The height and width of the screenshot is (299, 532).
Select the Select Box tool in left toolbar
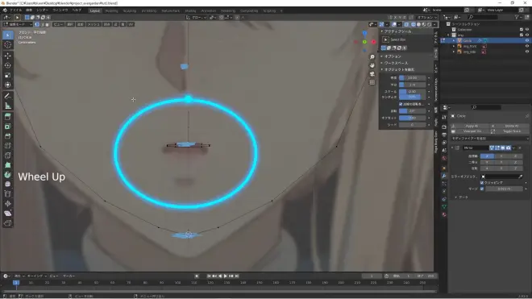coord(8,35)
